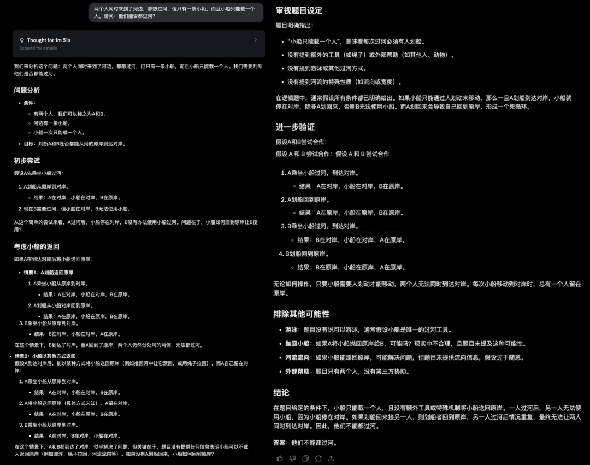
Task: Click the heading "进一步验证"
Action: coord(295,127)
